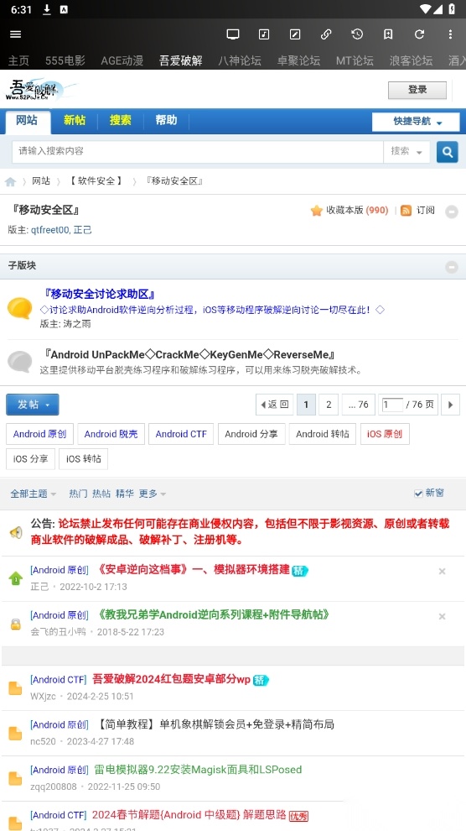Image resolution: width=466 pixels, height=831 pixels.
Task: Open the 搜索 type dropdown
Action: [x=406, y=152]
